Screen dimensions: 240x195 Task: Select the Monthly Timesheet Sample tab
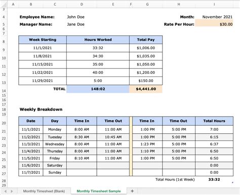(99, 191)
